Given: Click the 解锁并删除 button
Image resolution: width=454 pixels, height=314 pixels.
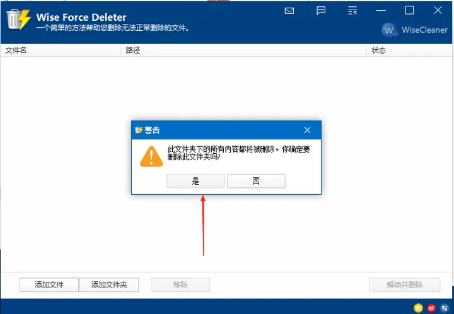Looking at the screenshot, I should coord(404,285).
